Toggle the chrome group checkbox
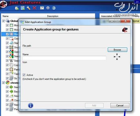 click(x=3, y=83)
